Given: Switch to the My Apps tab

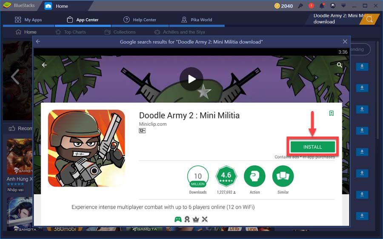Looking at the screenshot, I should 29,20.
